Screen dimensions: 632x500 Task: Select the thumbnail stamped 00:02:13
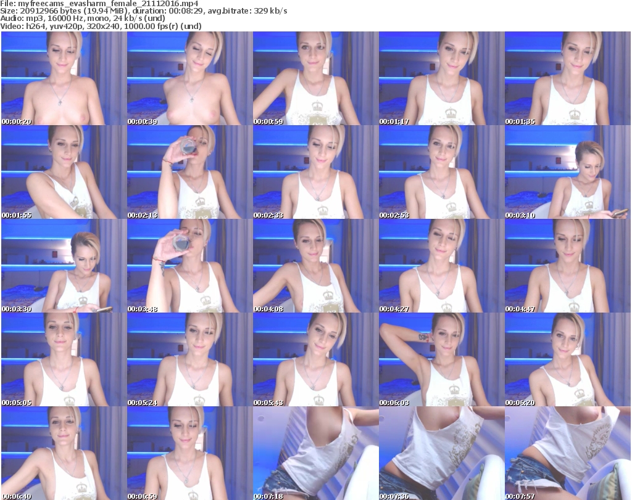(x=190, y=172)
